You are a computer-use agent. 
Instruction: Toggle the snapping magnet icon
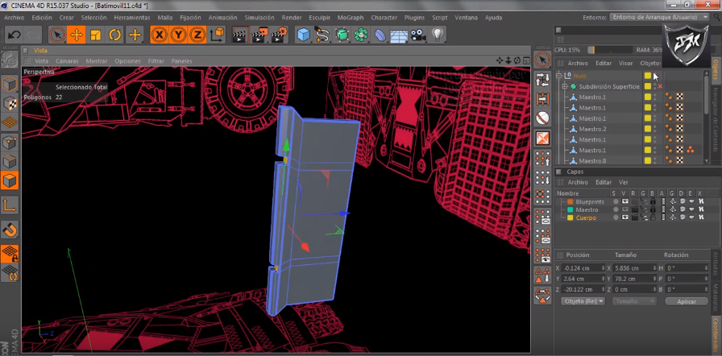pos(10,230)
